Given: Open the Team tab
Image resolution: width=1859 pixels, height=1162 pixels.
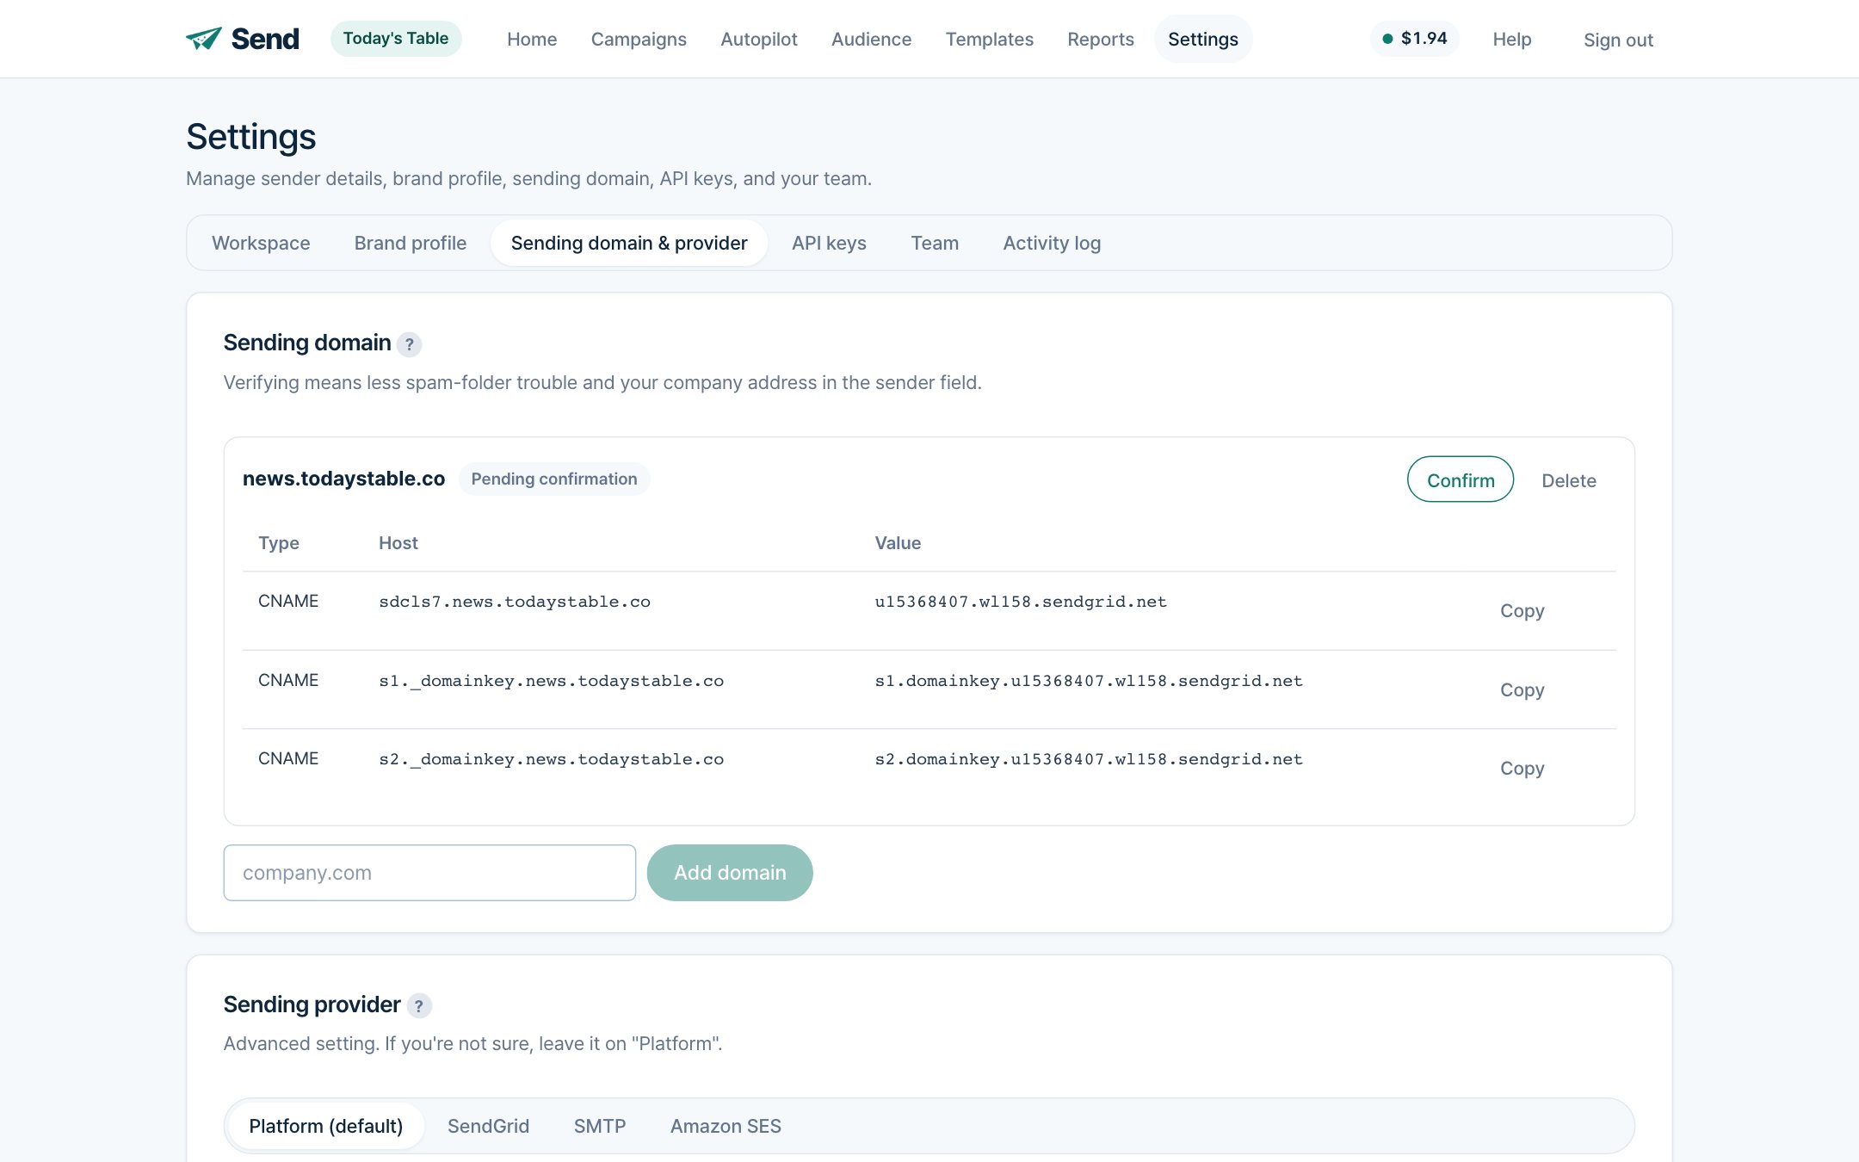Looking at the screenshot, I should 935,243.
